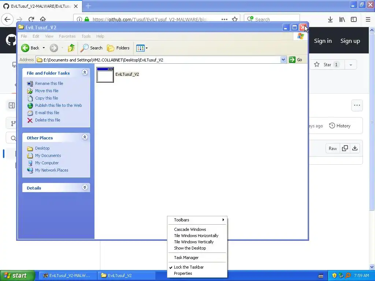375x281 pixels.
Task: Open Firefox library icon
Action: 342,19
